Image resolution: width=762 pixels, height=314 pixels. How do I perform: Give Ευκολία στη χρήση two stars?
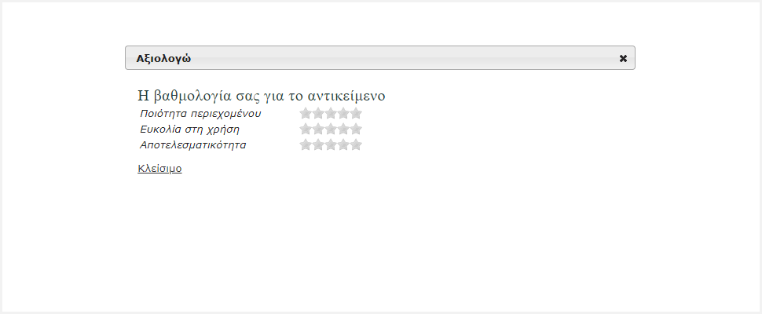318,129
